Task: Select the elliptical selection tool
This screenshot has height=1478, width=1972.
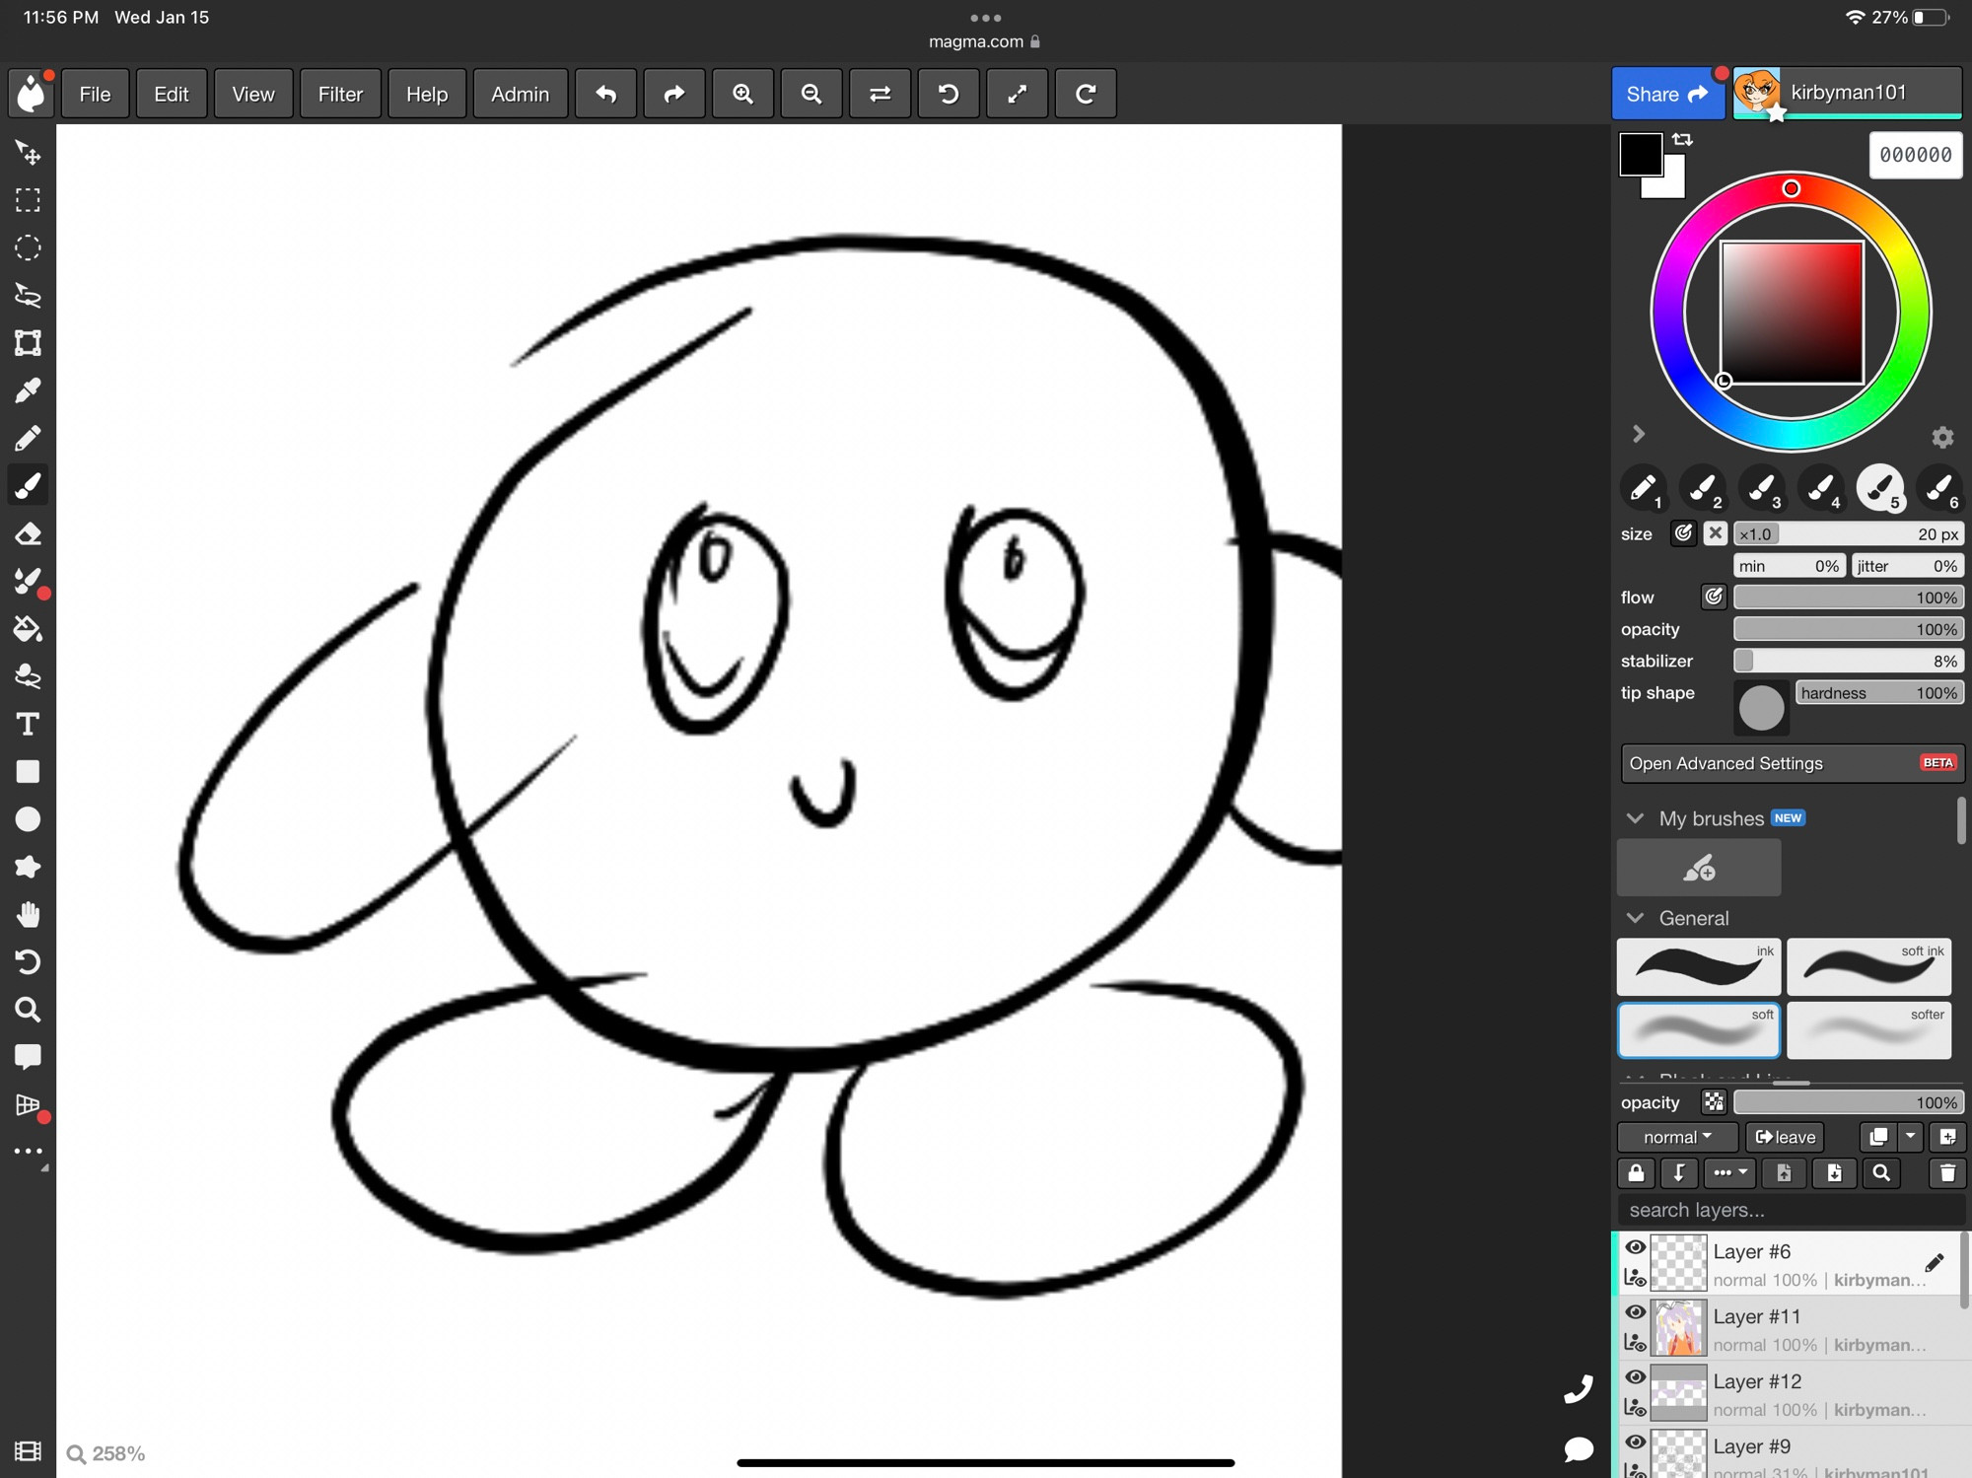Action: 28,247
